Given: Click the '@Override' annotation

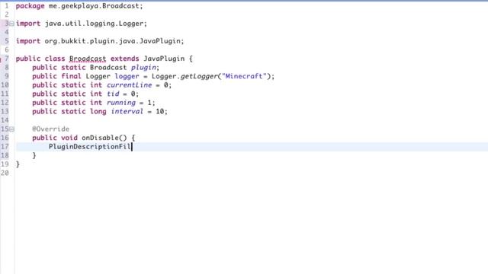Looking at the screenshot, I should (x=51, y=129).
